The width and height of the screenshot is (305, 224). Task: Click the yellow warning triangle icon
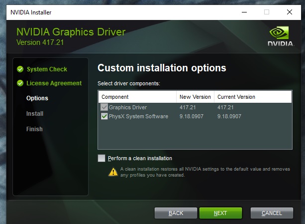113,172
